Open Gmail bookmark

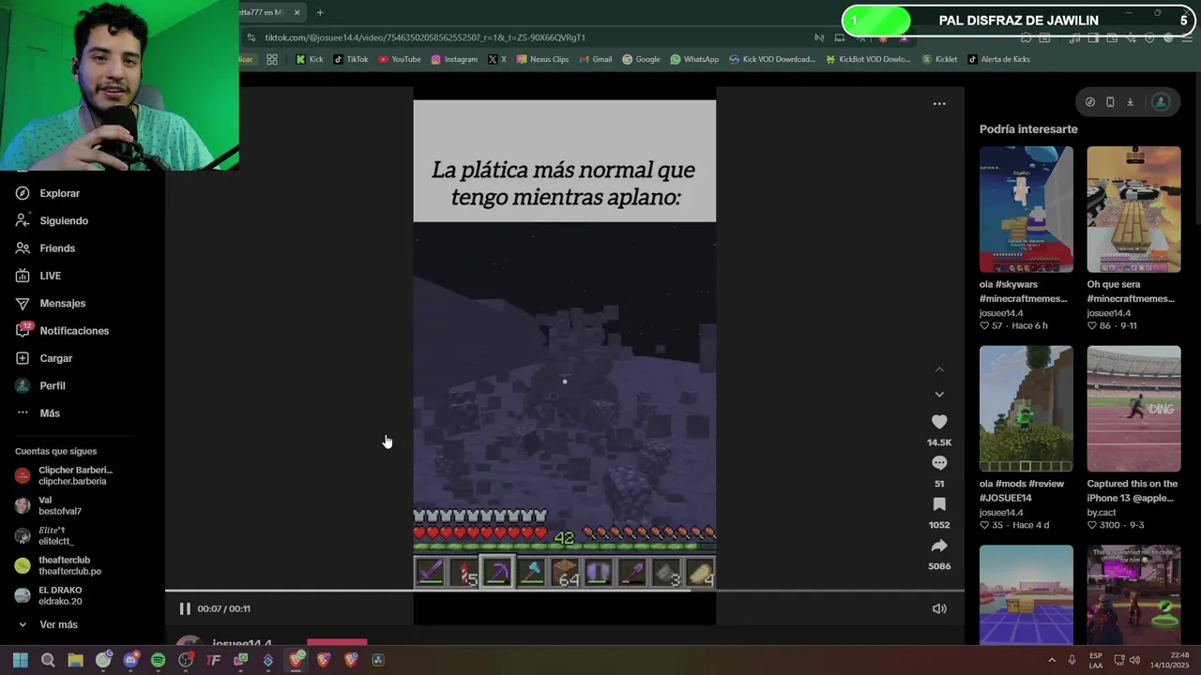click(595, 59)
